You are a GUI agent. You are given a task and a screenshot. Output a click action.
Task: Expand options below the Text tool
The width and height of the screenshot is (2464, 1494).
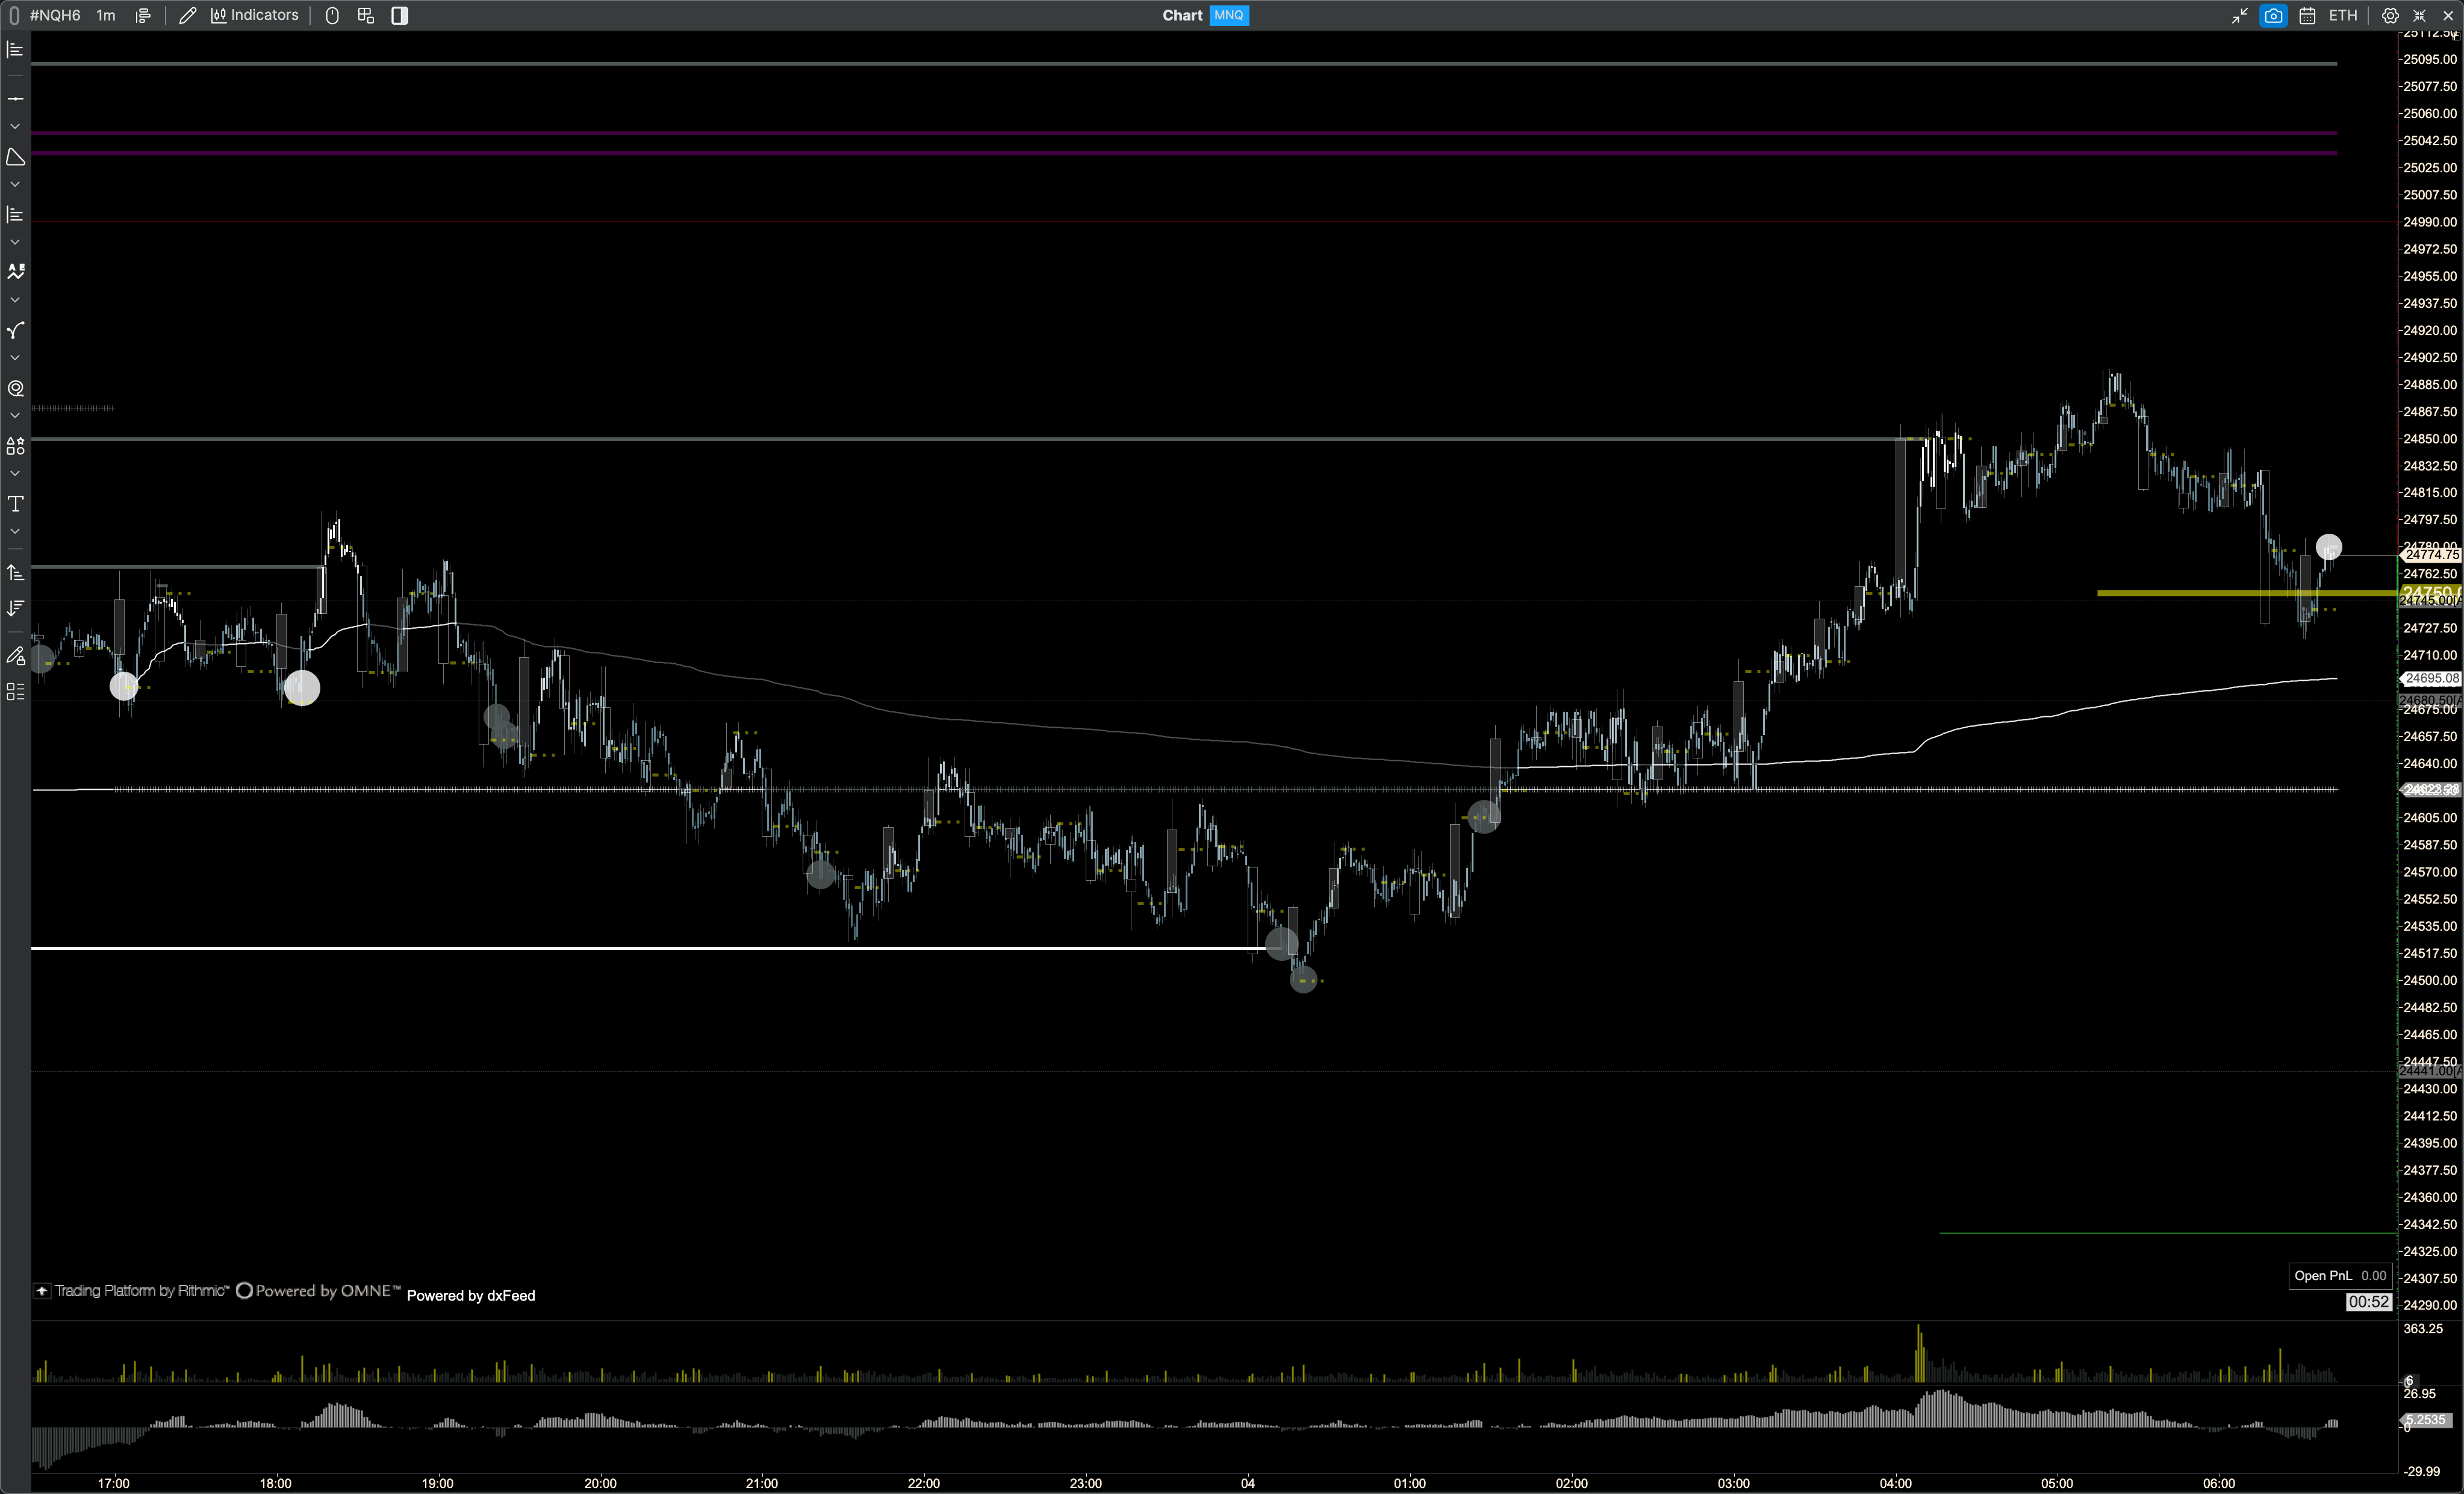15,531
